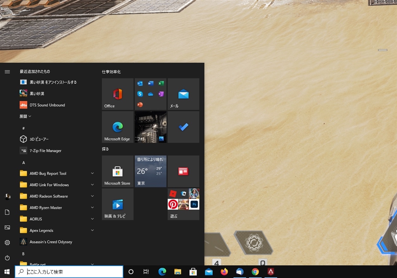Open the Microsoft To Do checkmark tile
Viewport: 397px width, 278px height.
[183, 127]
